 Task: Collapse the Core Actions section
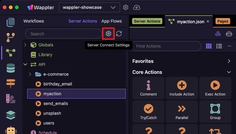229,72
